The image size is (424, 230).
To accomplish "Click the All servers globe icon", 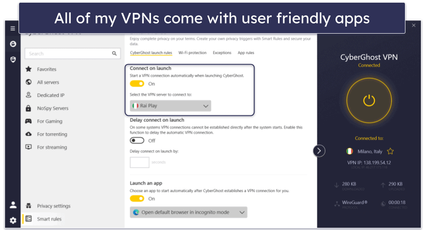I will (x=28, y=82).
